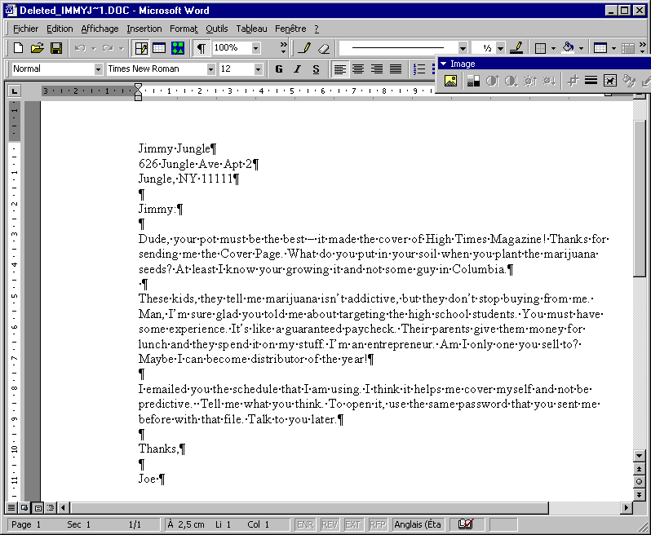Click the Save floppy disk icon
Viewport: 651px width, 535px height.
point(56,48)
